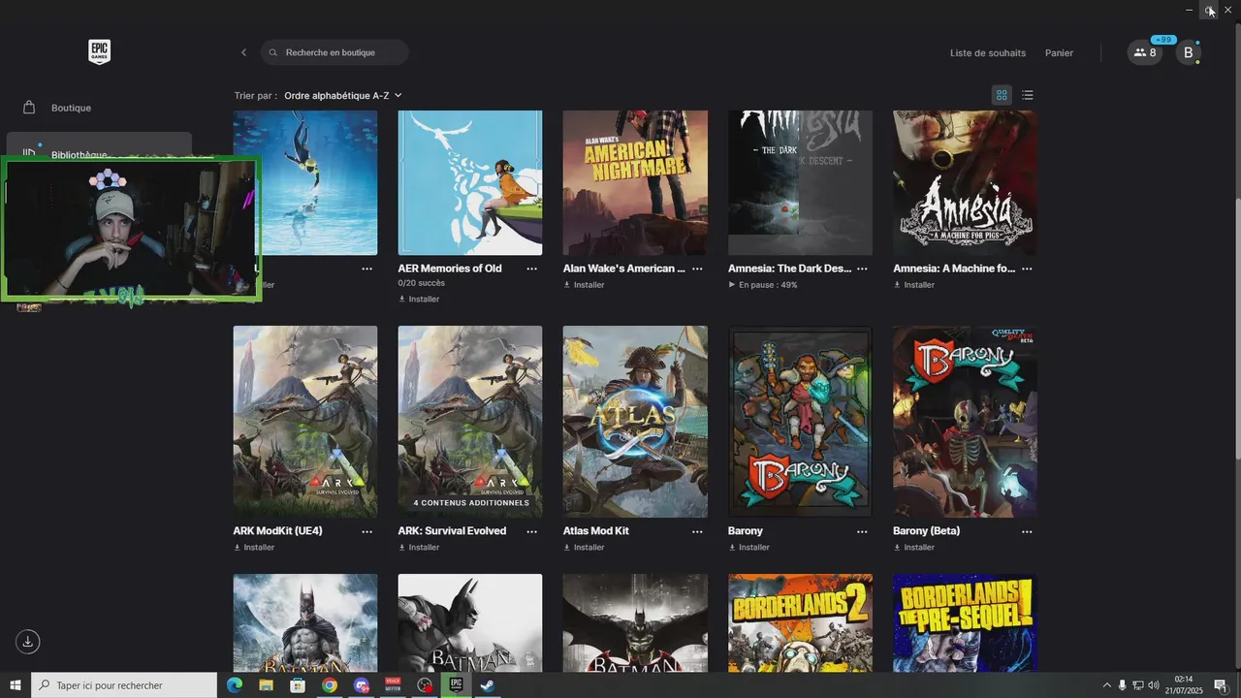Viewport: 1241px width, 698px height.
Task: Click the Barony title text
Action: (746, 531)
